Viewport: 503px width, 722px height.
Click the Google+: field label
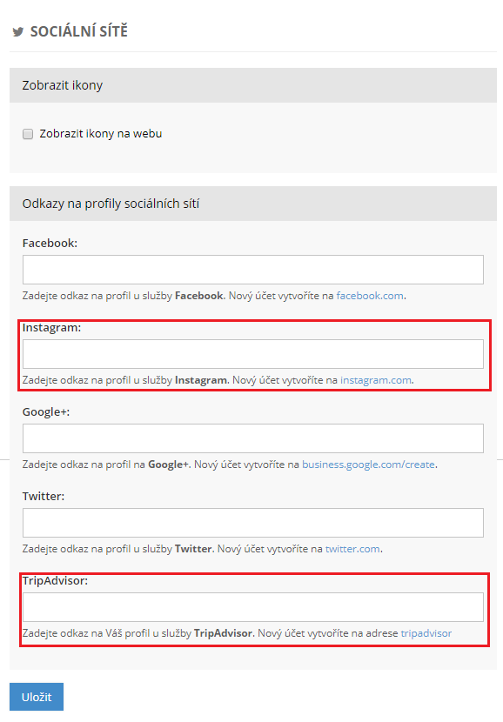46,411
